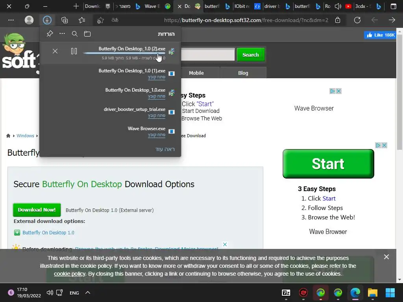403x302 pixels.
Task: Open Windows Start menu on taskbar
Action: pyautogui.click(x=390, y=293)
